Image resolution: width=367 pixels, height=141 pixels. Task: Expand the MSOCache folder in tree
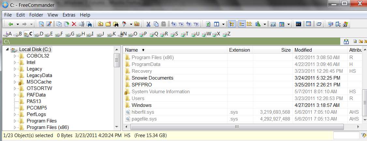click(x=15, y=82)
